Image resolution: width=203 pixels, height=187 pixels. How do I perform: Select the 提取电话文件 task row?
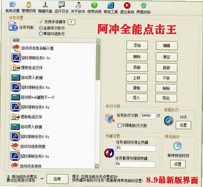pyautogui.click(x=53, y=117)
